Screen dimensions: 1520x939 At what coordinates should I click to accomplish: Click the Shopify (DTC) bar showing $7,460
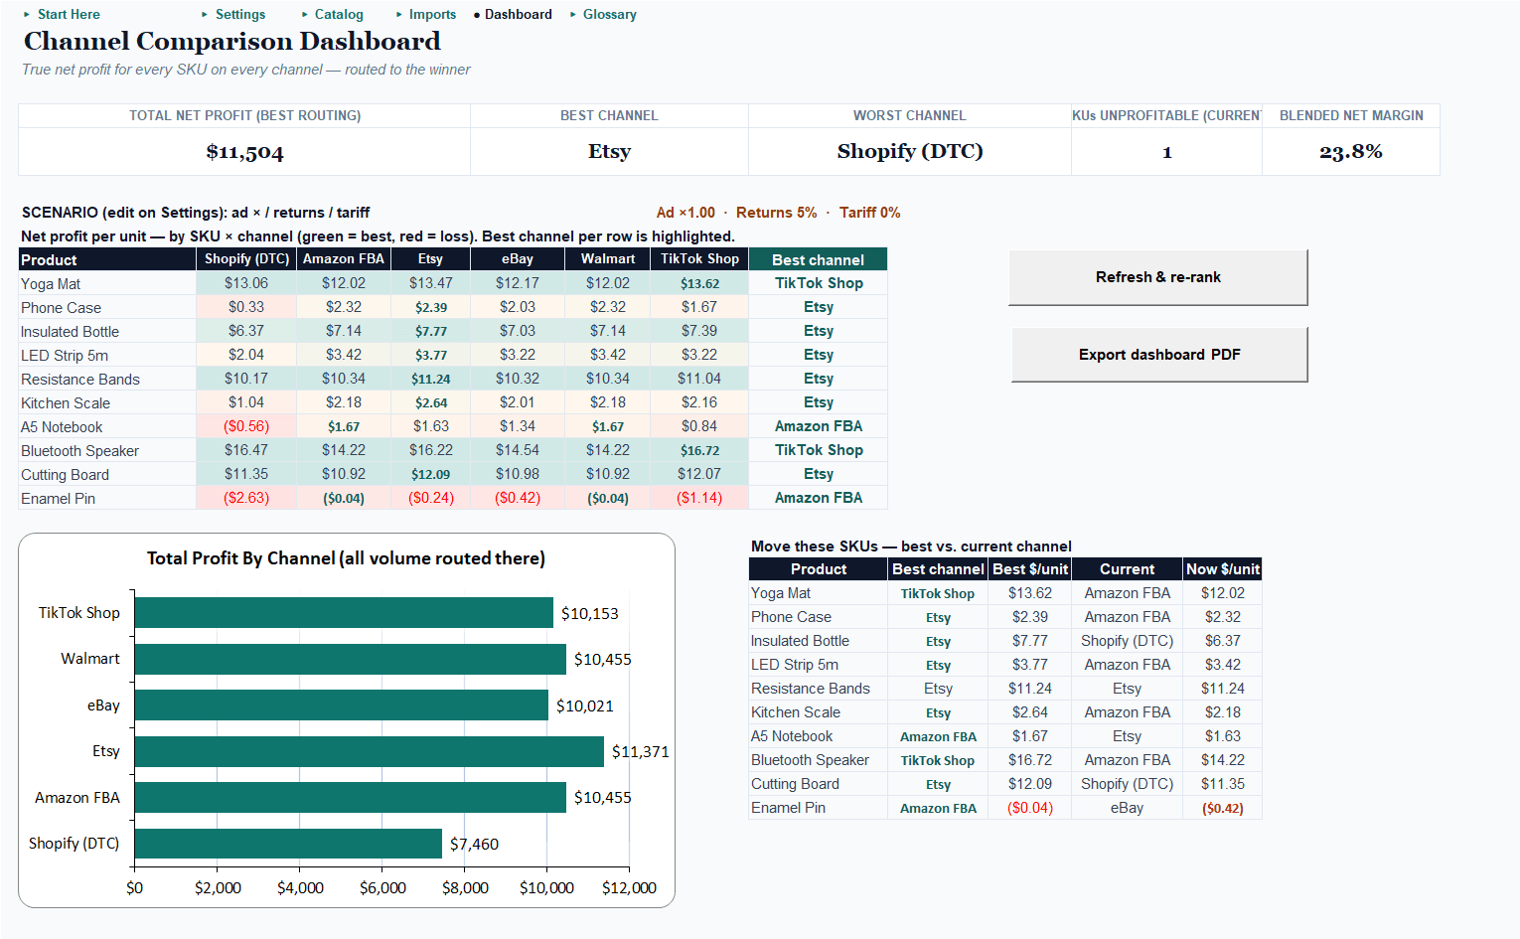288,844
